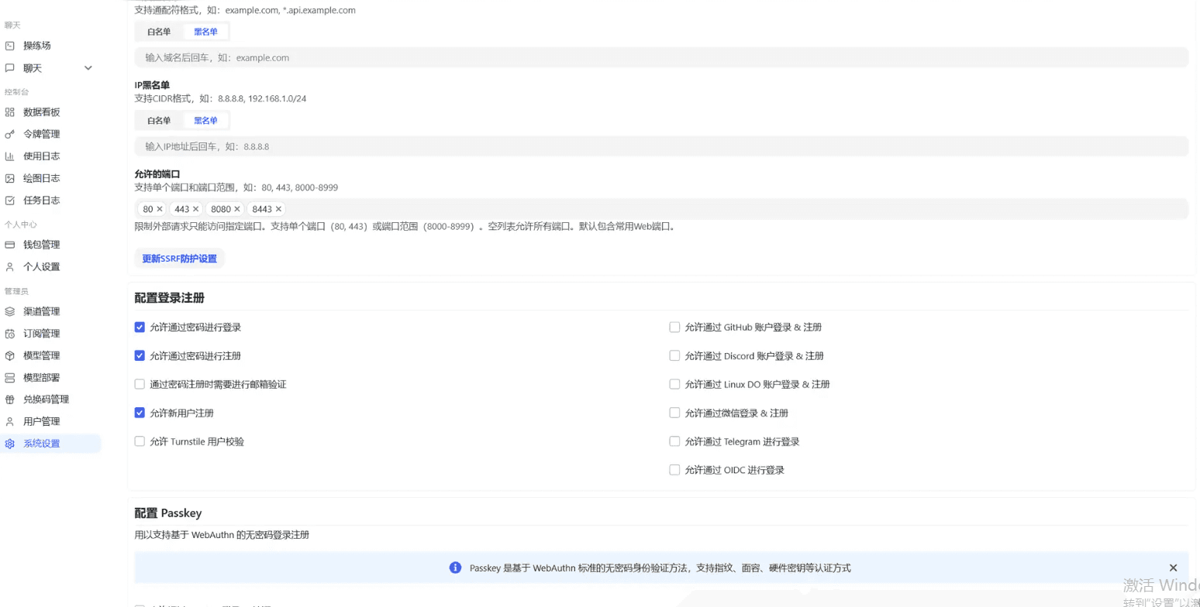
Task: Click the 钱包管理 card icon
Action: [10, 245]
